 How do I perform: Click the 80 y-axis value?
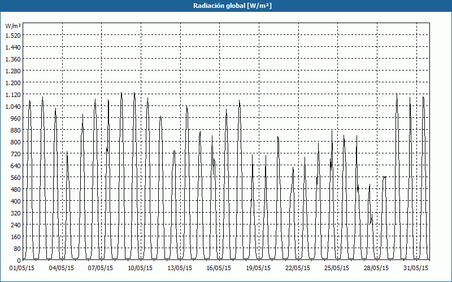click(x=16, y=248)
